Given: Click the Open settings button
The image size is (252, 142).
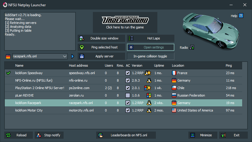Looking at the screenshot, I should click(x=150, y=47).
